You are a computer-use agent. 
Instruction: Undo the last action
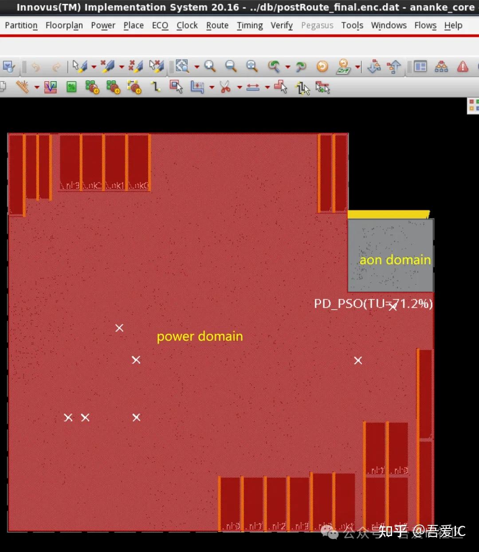(x=35, y=67)
